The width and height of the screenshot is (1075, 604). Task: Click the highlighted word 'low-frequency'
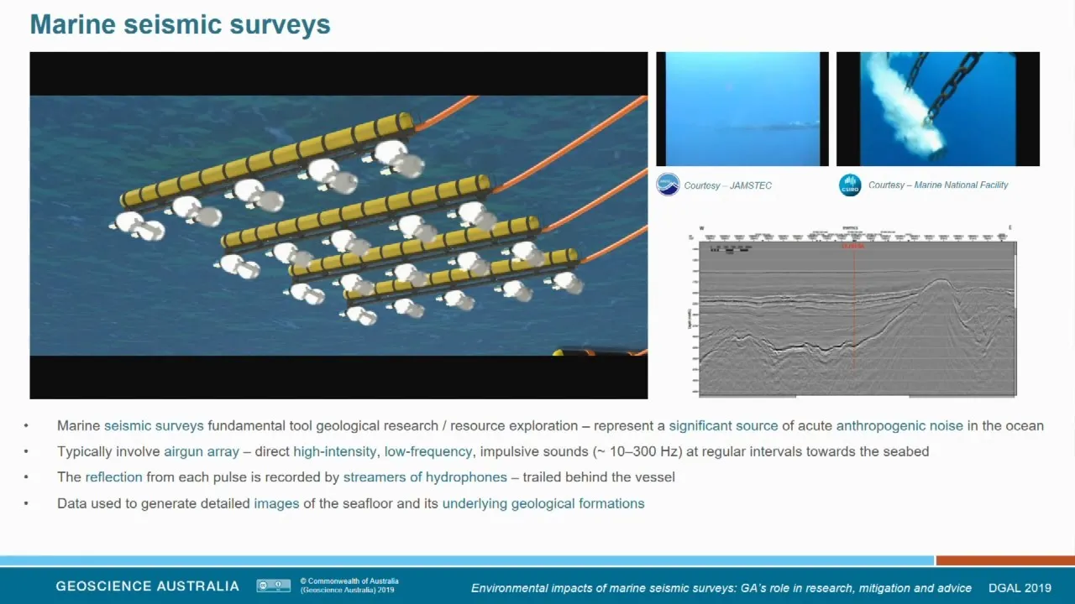point(429,452)
